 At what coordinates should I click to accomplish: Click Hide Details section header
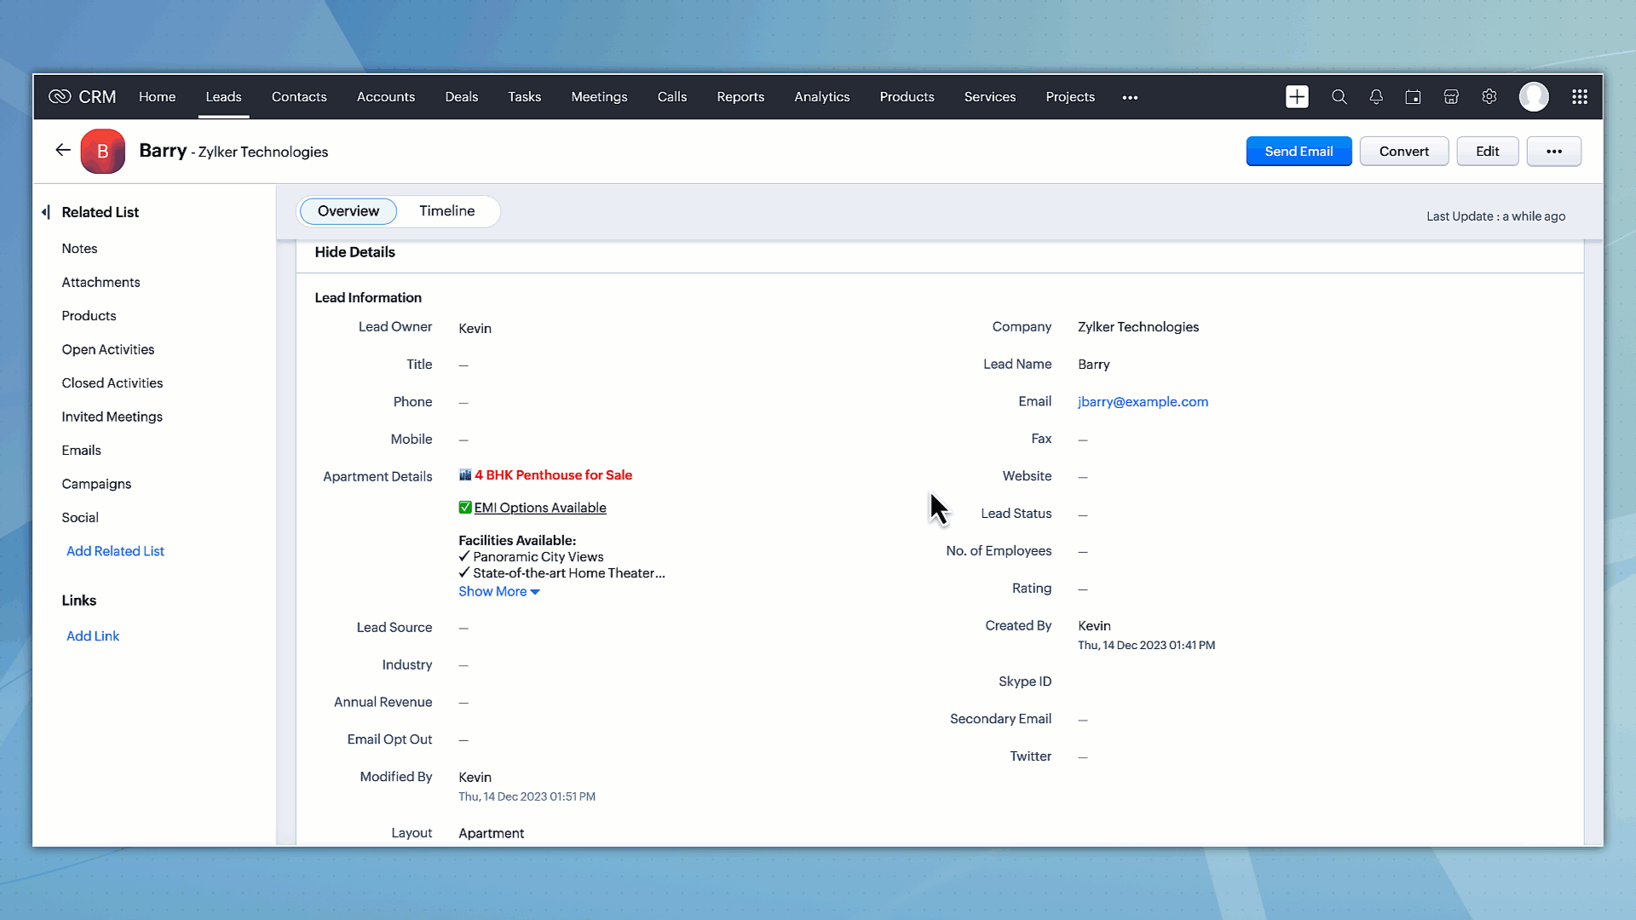click(354, 252)
